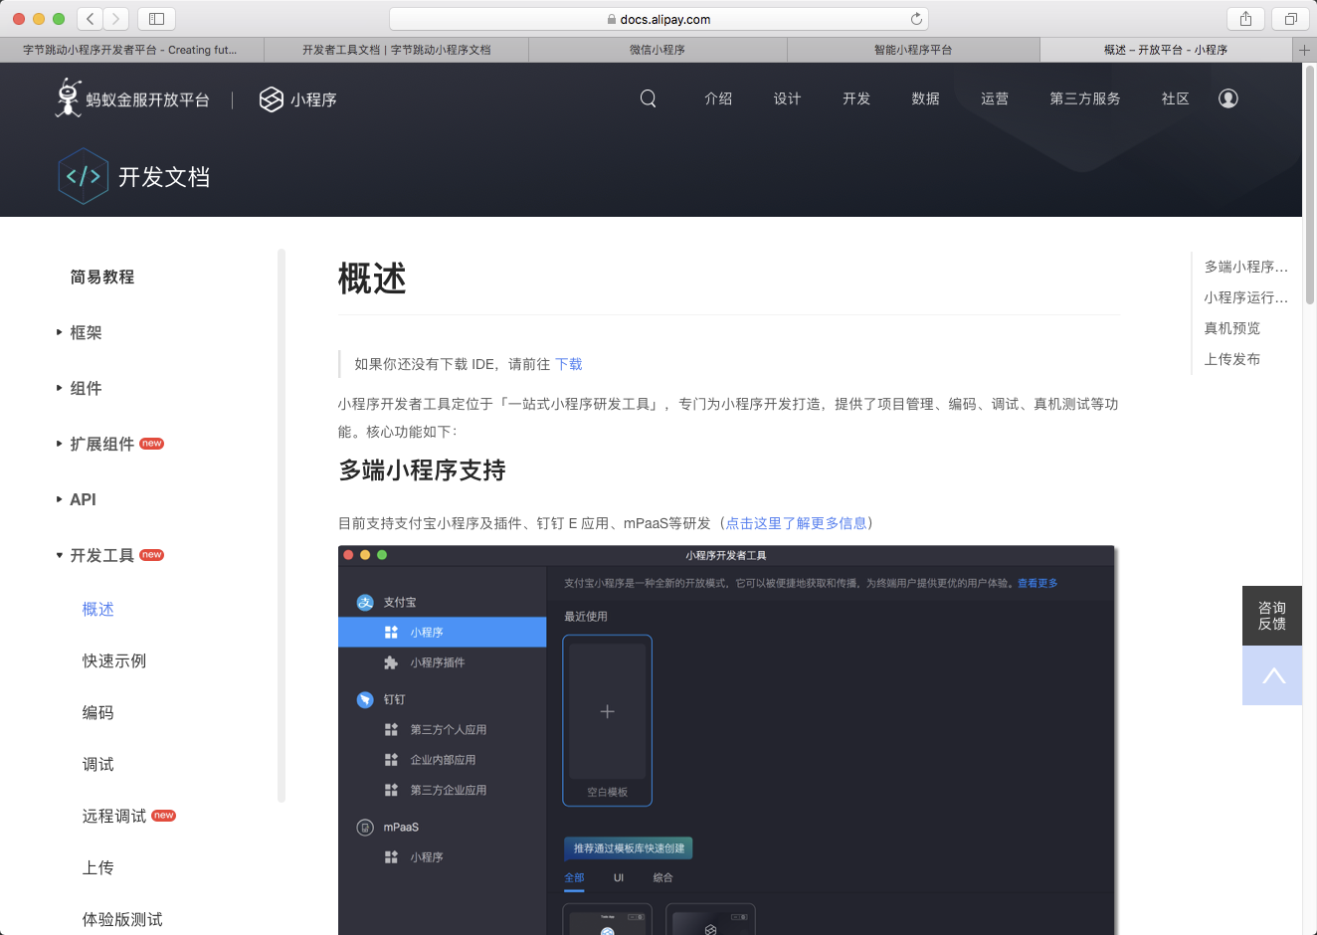
Task: Reload the page with the refresh icon
Action: tap(916, 19)
